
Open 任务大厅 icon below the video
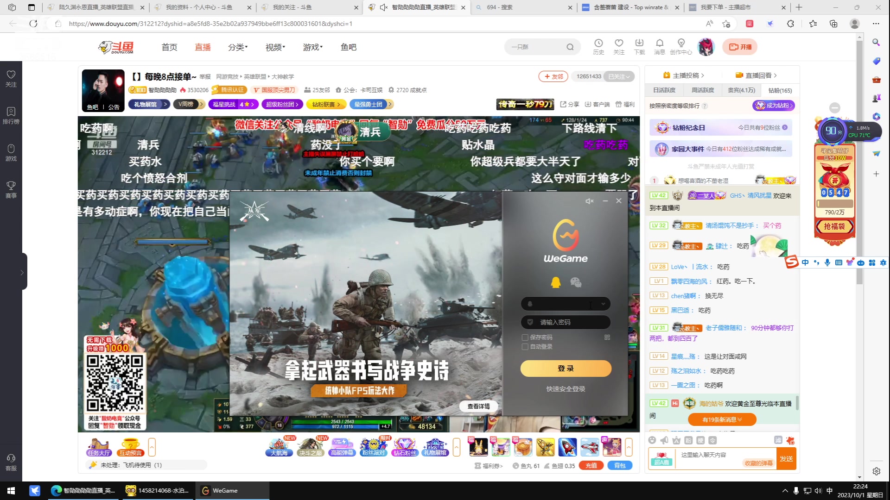coord(99,447)
